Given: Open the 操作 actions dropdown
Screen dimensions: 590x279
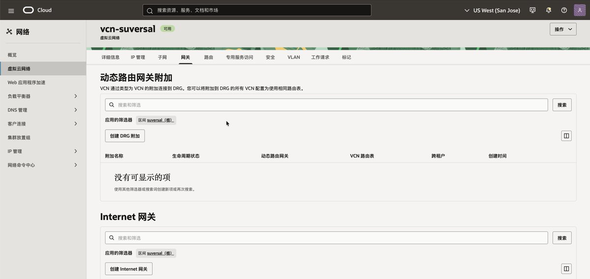Looking at the screenshot, I should (563, 29).
